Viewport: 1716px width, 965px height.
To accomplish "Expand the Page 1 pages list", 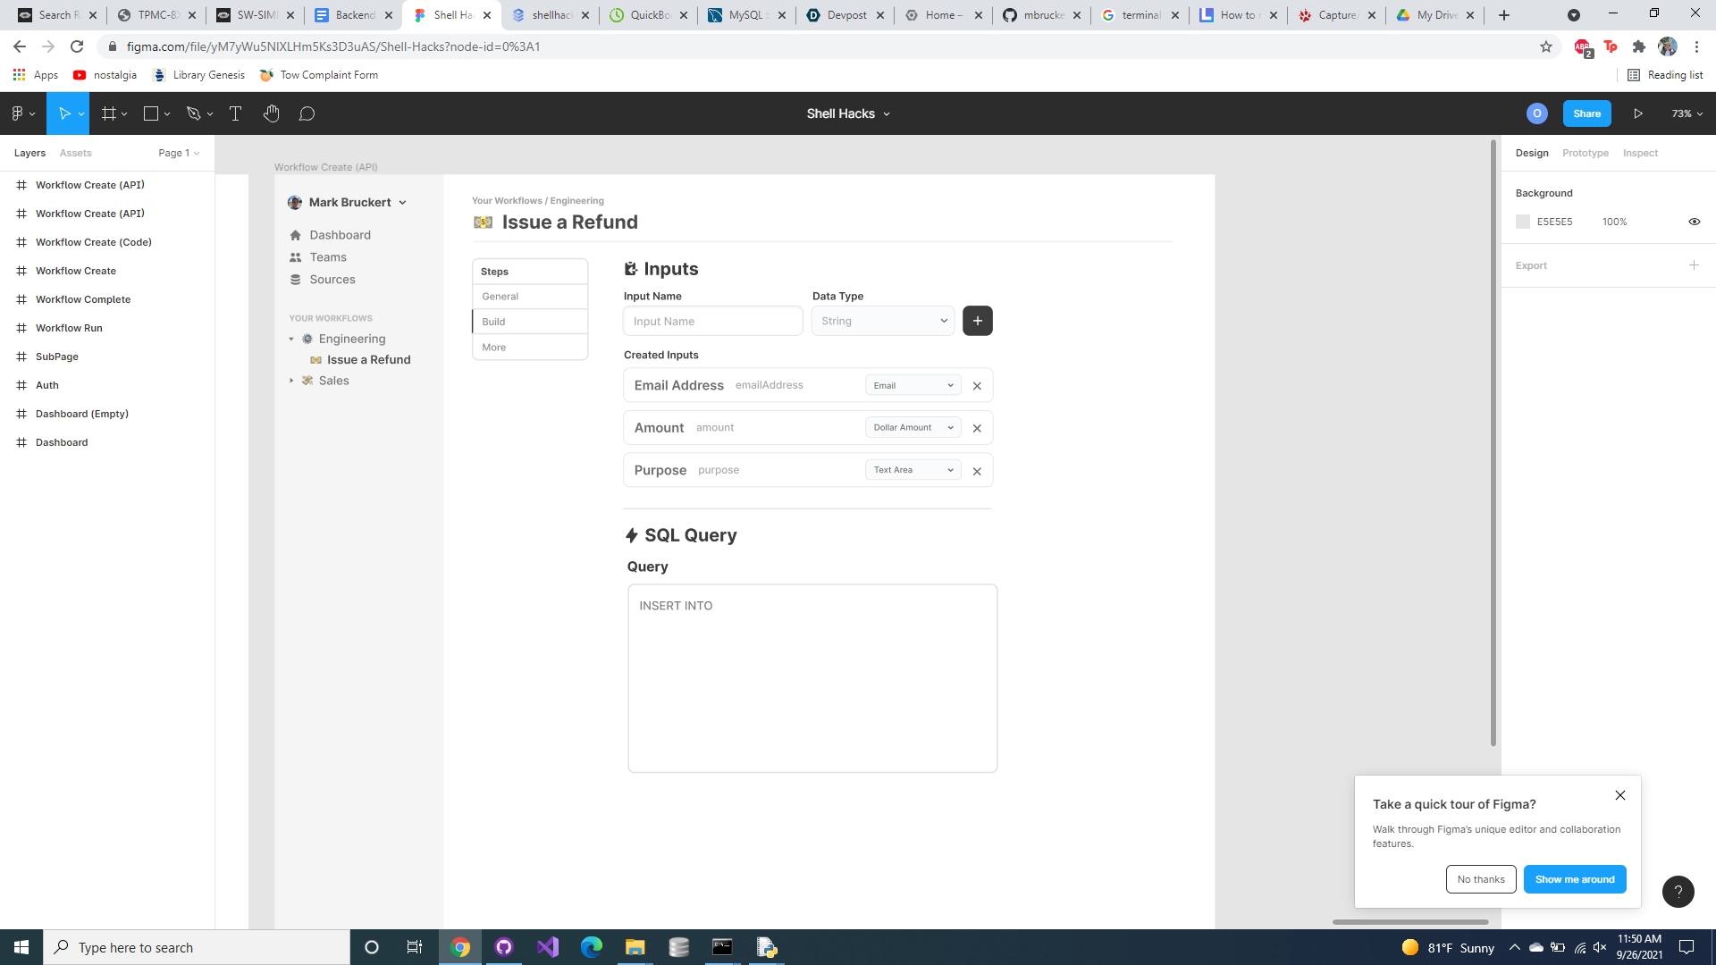I will coord(179,153).
